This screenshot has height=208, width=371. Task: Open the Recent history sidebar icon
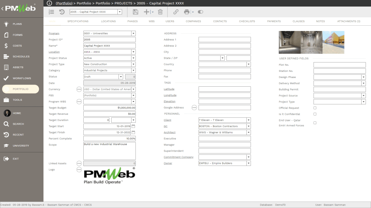[x=6, y=135]
